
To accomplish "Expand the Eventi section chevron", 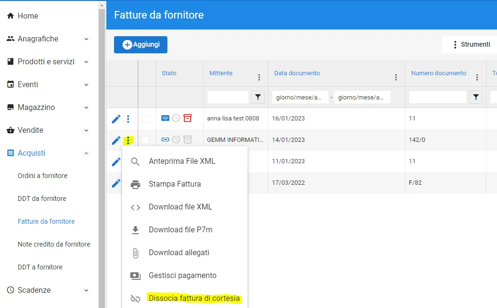I will pyautogui.click(x=86, y=84).
